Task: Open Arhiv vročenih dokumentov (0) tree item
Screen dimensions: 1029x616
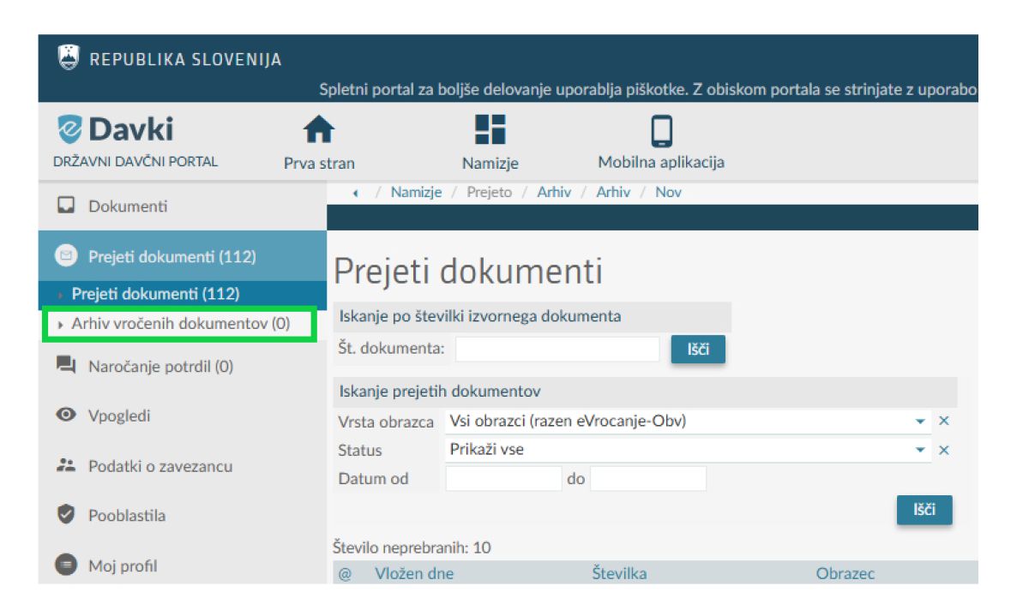Action: click(180, 324)
